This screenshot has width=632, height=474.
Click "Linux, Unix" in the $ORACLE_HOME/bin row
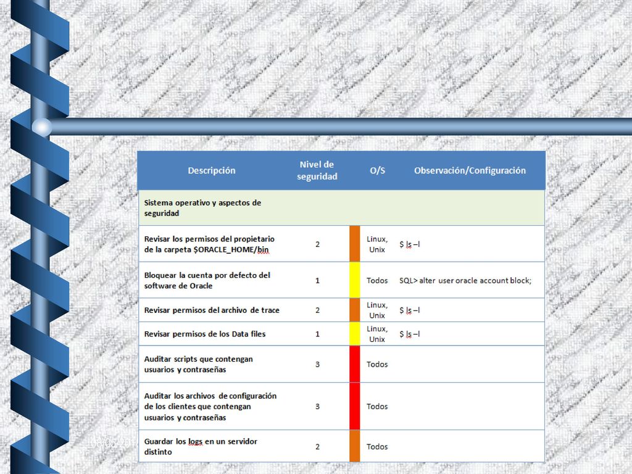377,244
